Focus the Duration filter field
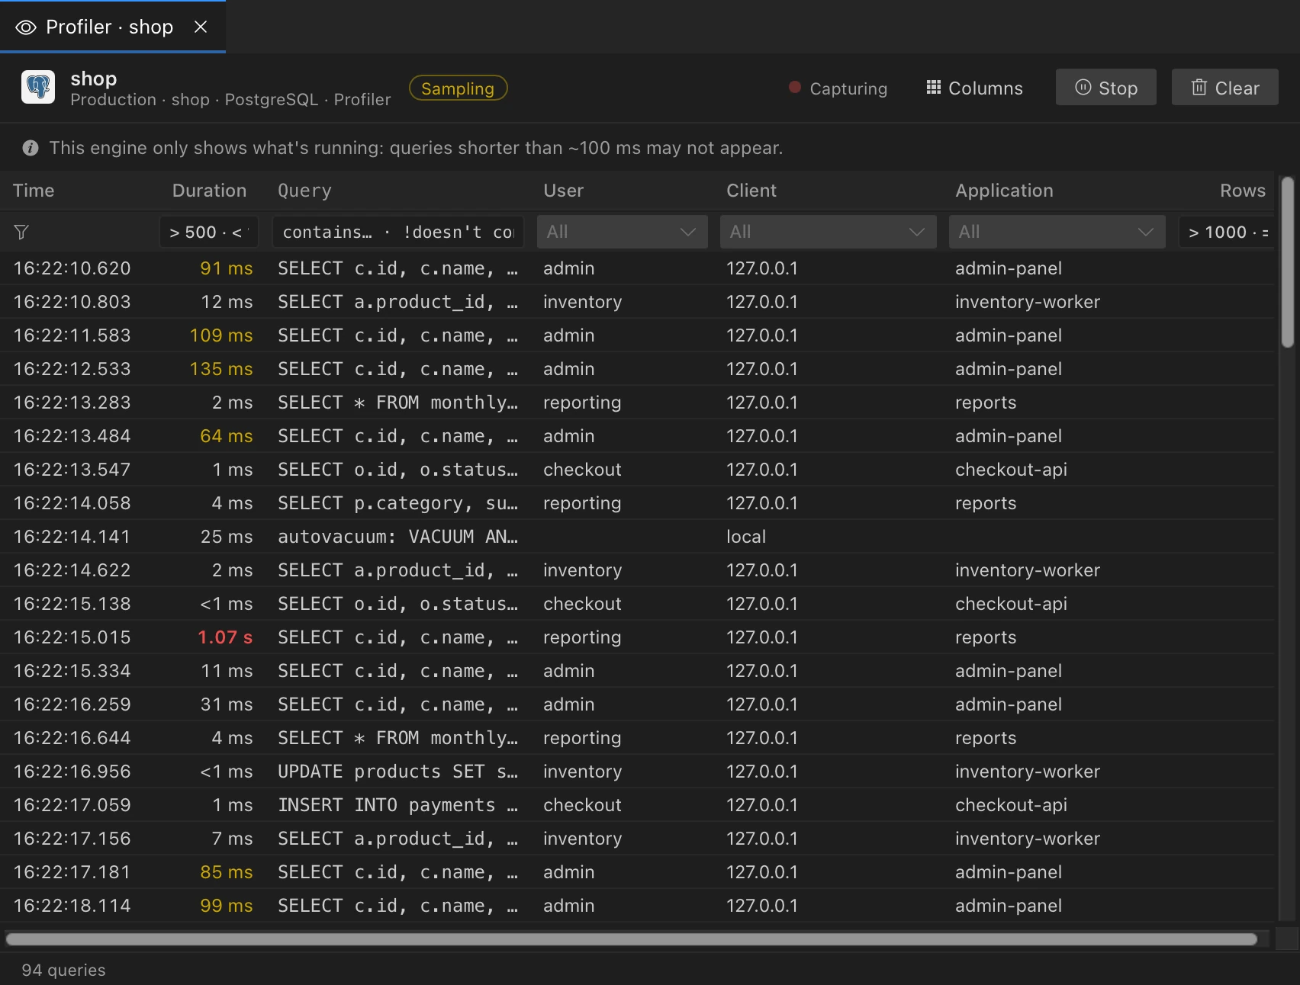1300x985 pixels. 209,232
